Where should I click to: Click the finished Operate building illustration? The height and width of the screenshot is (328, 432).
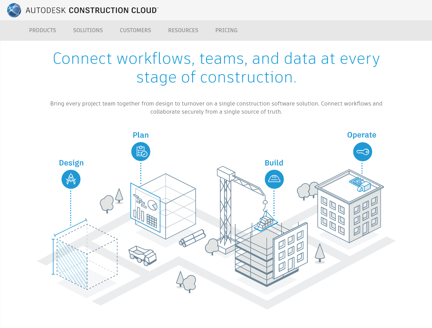click(349, 206)
